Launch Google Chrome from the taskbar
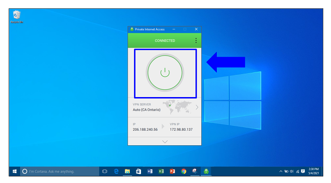The width and height of the screenshot is (331, 183). click(184, 171)
